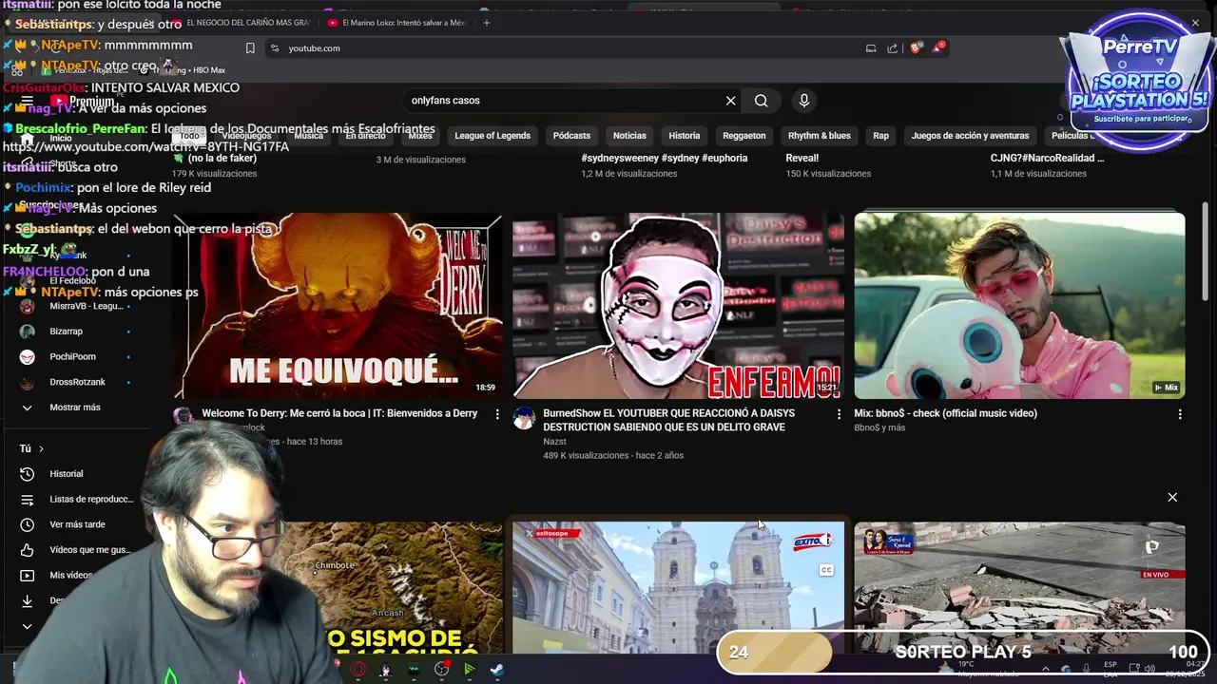Open the Nazst channel avatar
This screenshot has height=684, width=1217.
pos(524,418)
